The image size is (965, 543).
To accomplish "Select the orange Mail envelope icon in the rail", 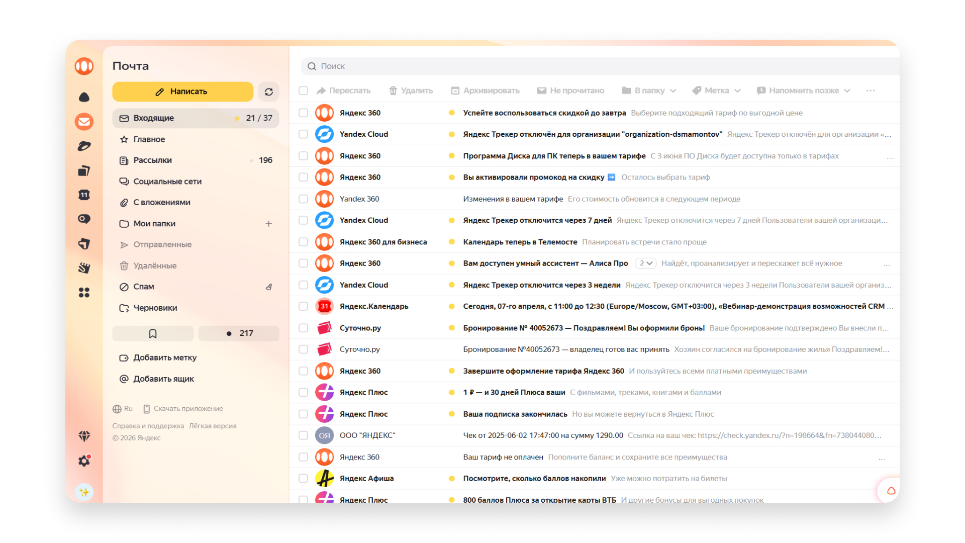I will tap(84, 122).
